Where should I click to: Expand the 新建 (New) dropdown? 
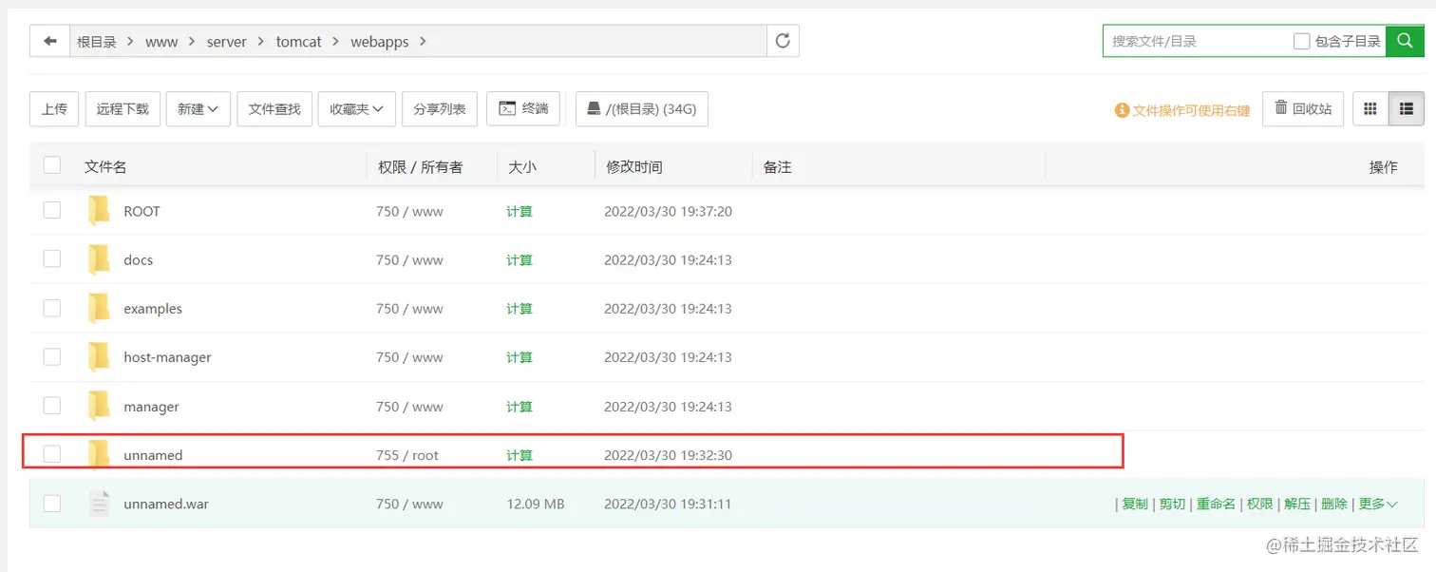coord(198,108)
